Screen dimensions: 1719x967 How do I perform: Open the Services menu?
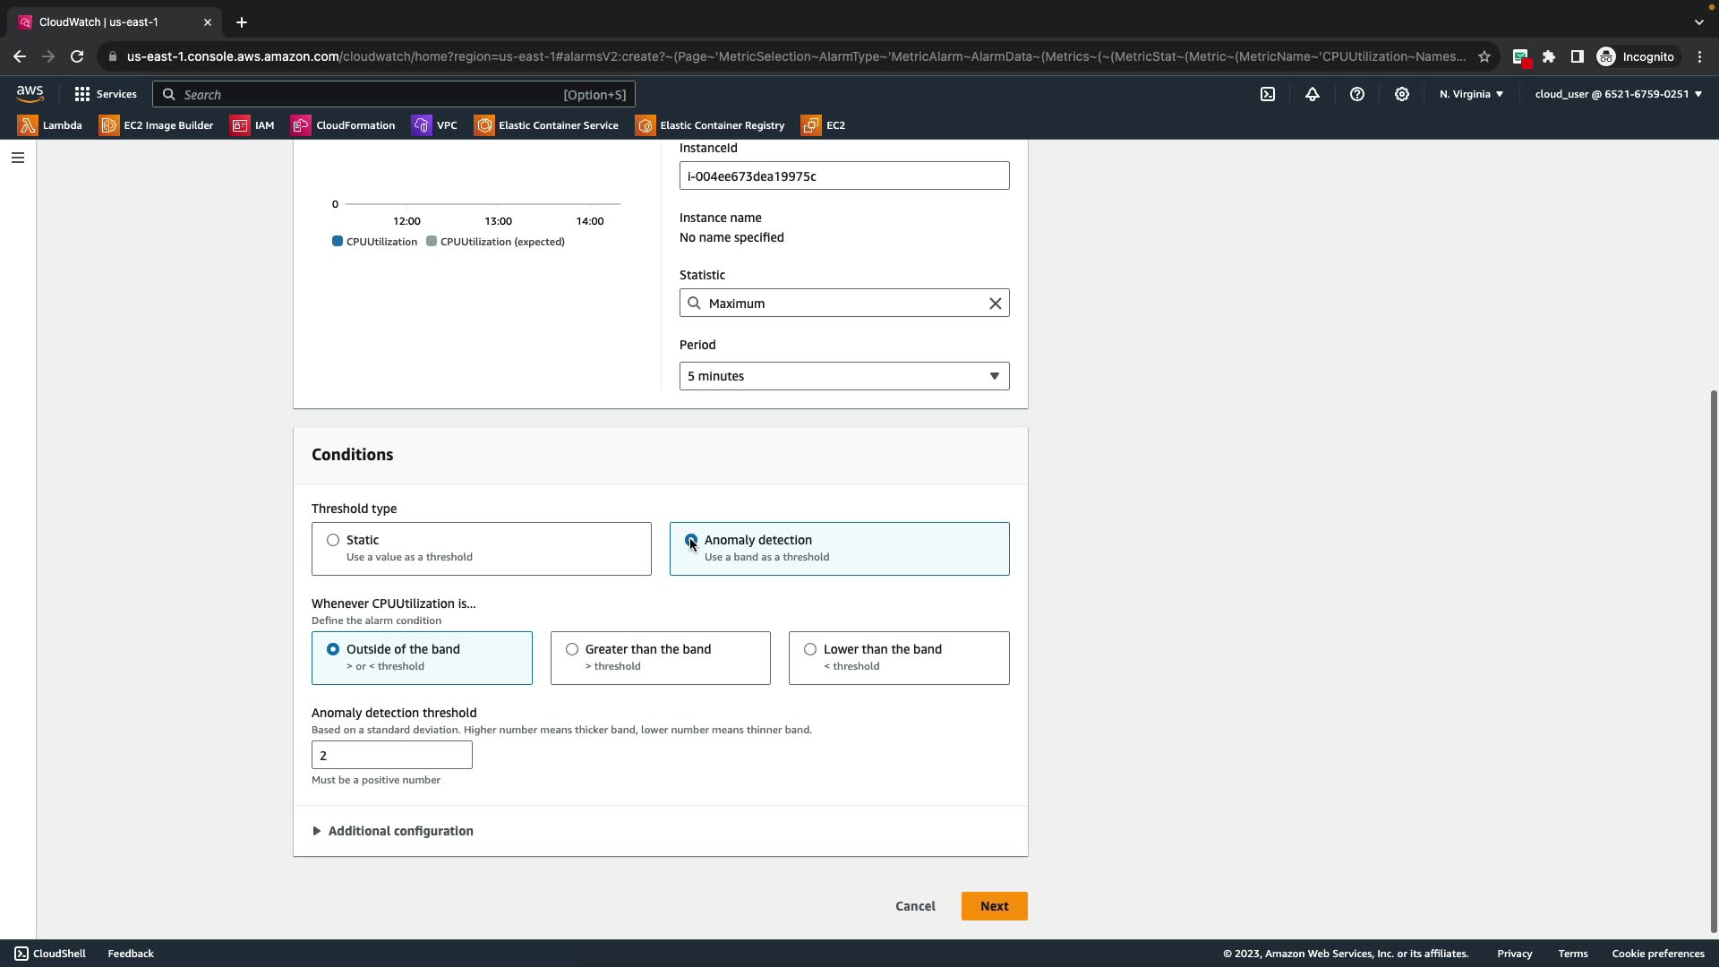tap(106, 94)
